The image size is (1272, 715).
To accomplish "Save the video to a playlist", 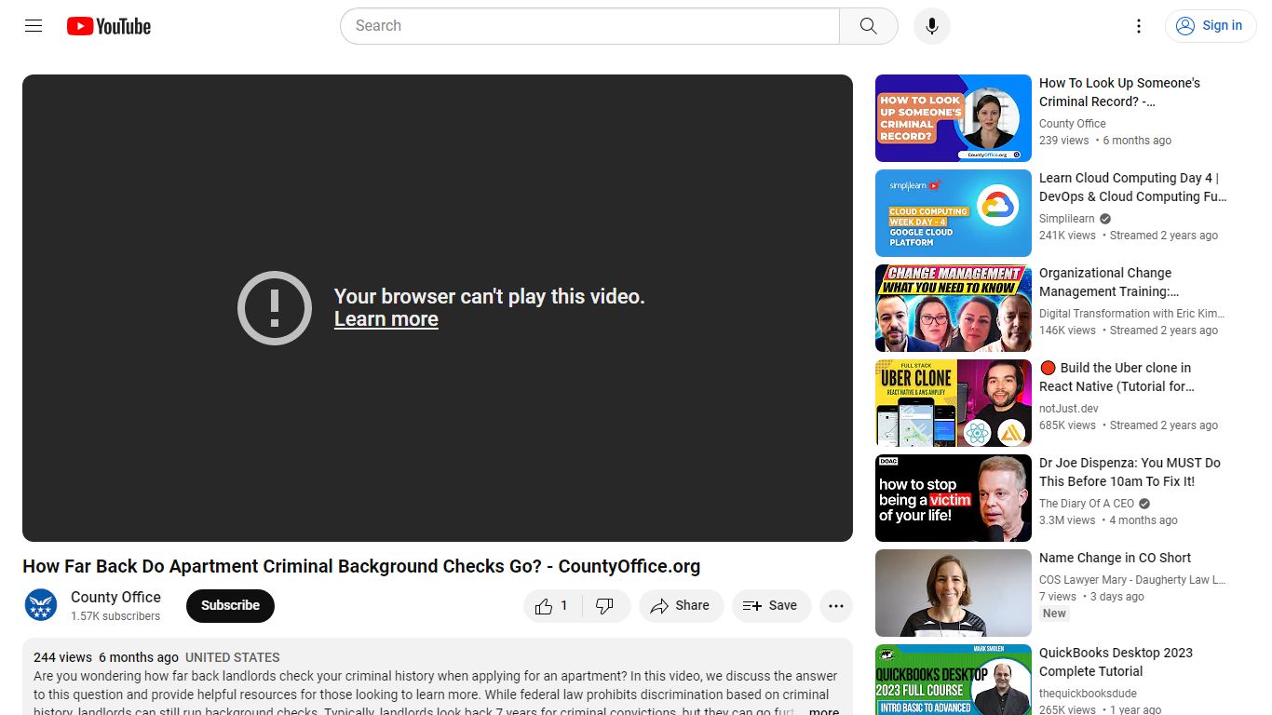I will coord(771,606).
